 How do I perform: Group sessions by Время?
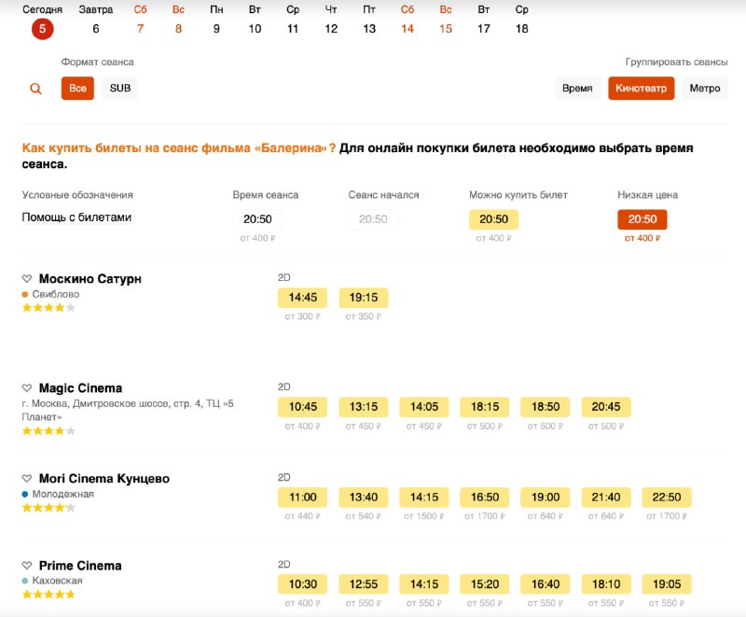(x=577, y=89)
